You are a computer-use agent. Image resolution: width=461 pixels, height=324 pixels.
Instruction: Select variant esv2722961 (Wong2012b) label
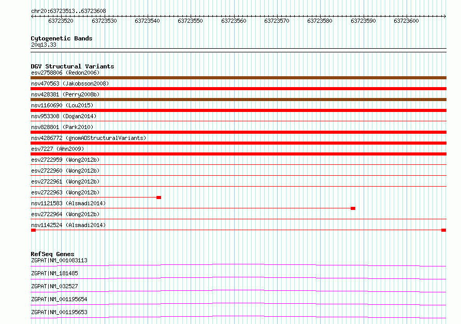click(x=65, y=181)
